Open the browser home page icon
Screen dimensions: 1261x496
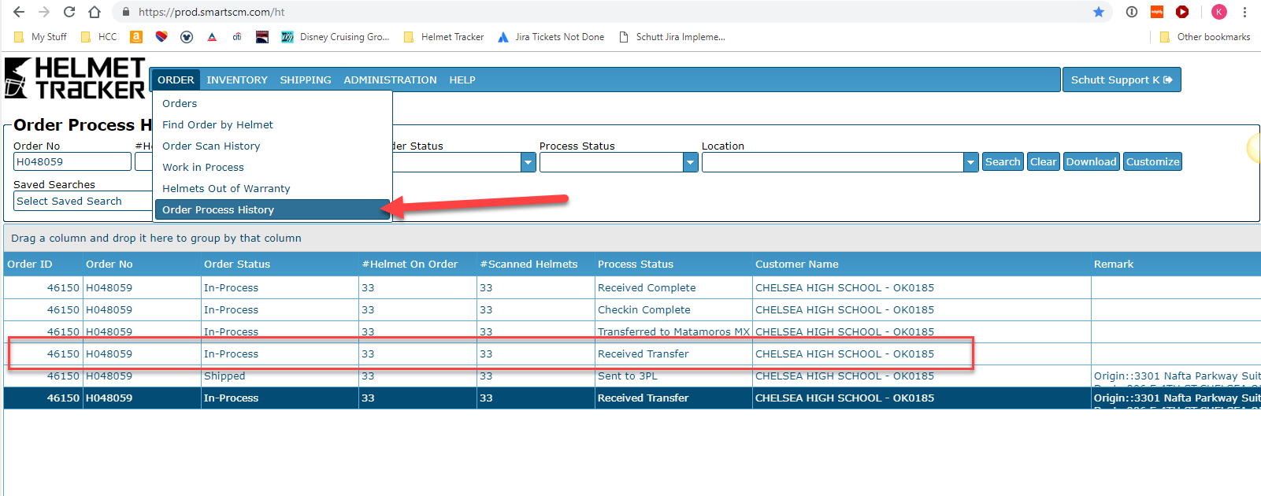click(95, 12)
